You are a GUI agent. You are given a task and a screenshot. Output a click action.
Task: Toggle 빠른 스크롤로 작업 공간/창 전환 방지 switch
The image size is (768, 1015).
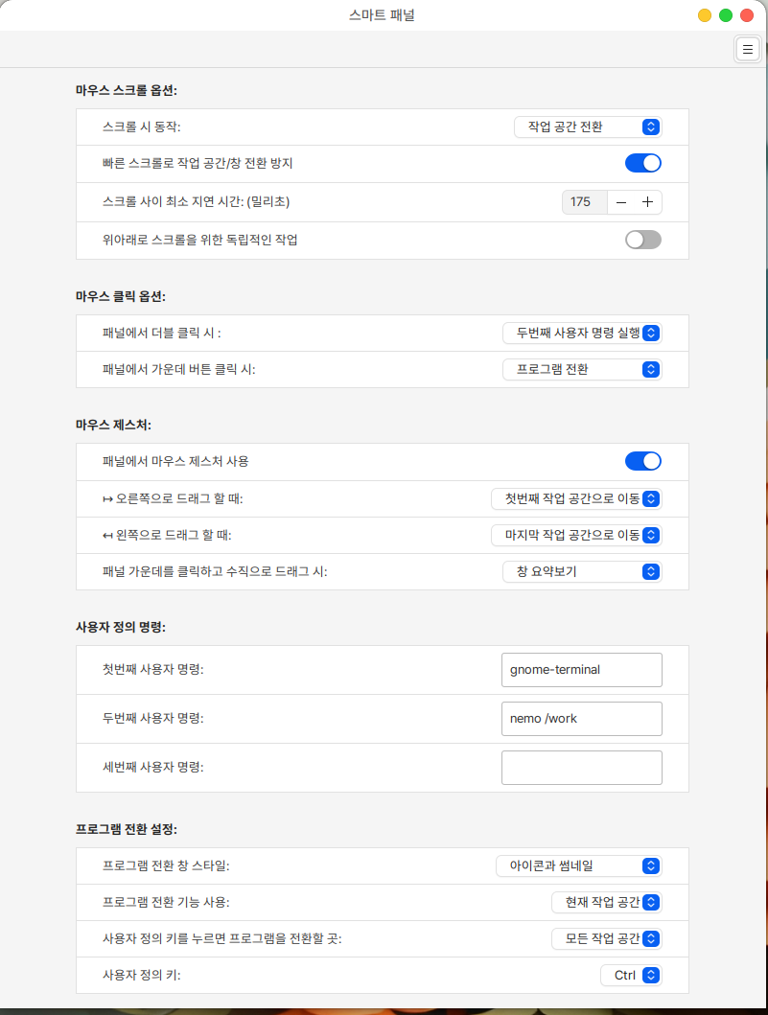(x=643, y=163)
